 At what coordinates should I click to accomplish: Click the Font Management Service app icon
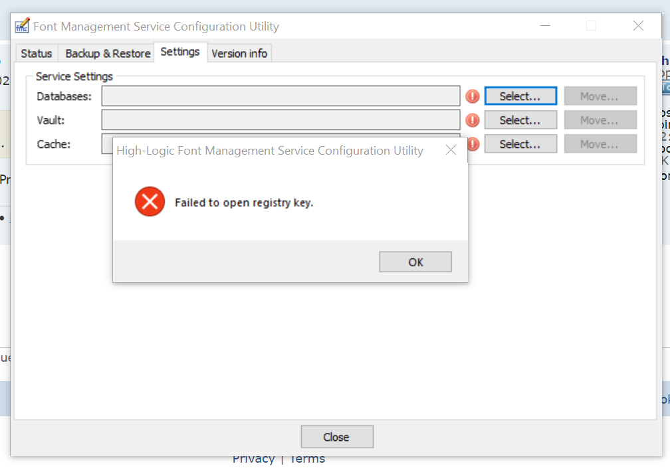(22, 26)
